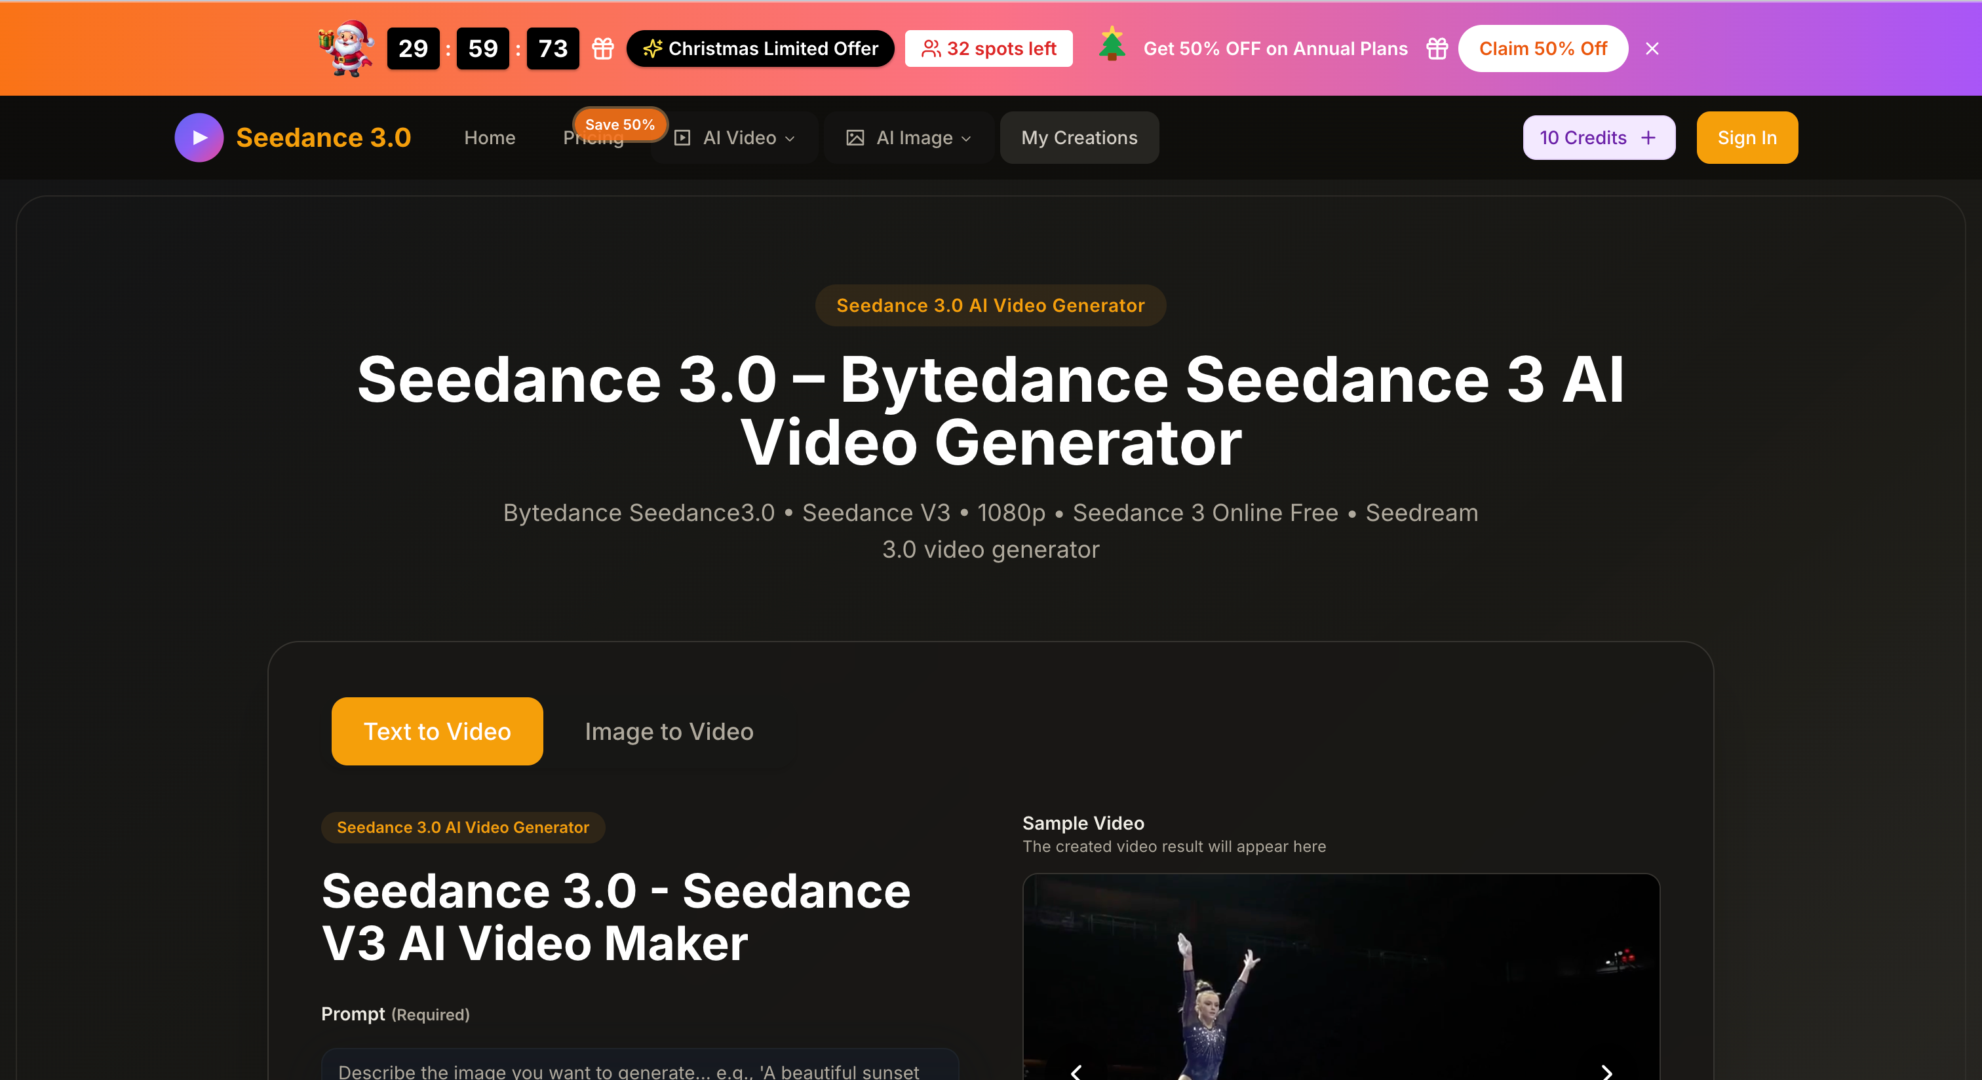1982x1080 pixels.
Task: Click the Seedance play logo icon
Action: point(199,138)
